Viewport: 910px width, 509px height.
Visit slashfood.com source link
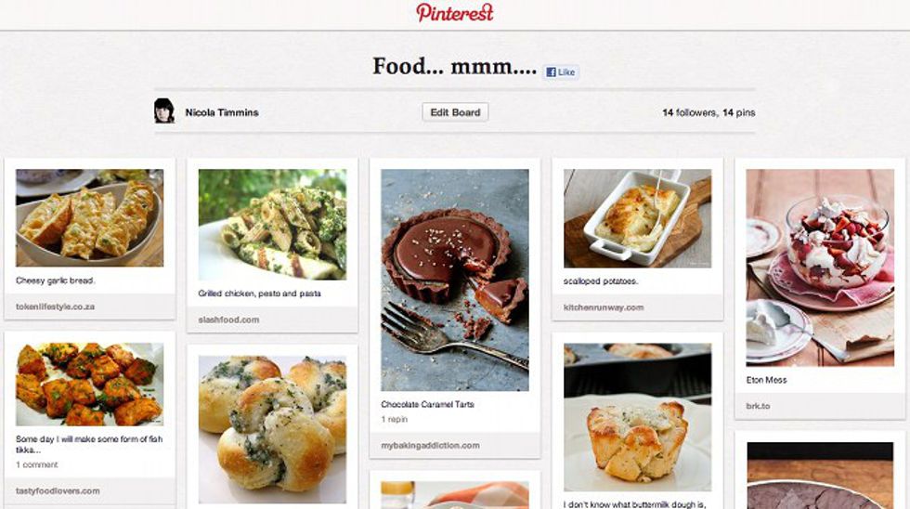click(x=228, y=320)
